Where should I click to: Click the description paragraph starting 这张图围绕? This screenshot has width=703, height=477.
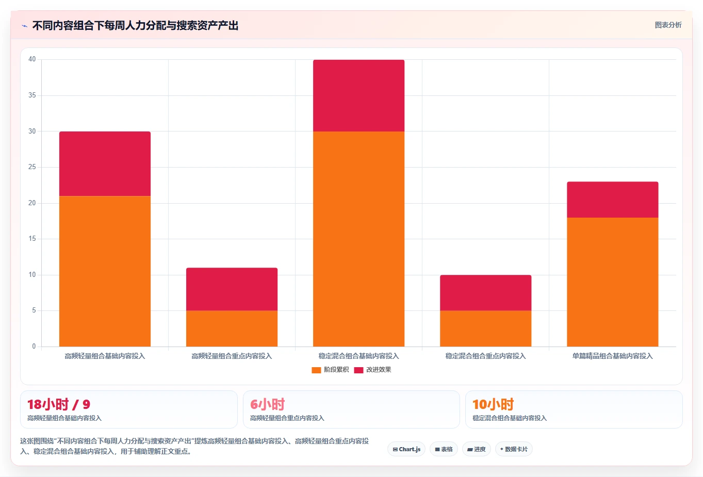(x=195, y=446)
